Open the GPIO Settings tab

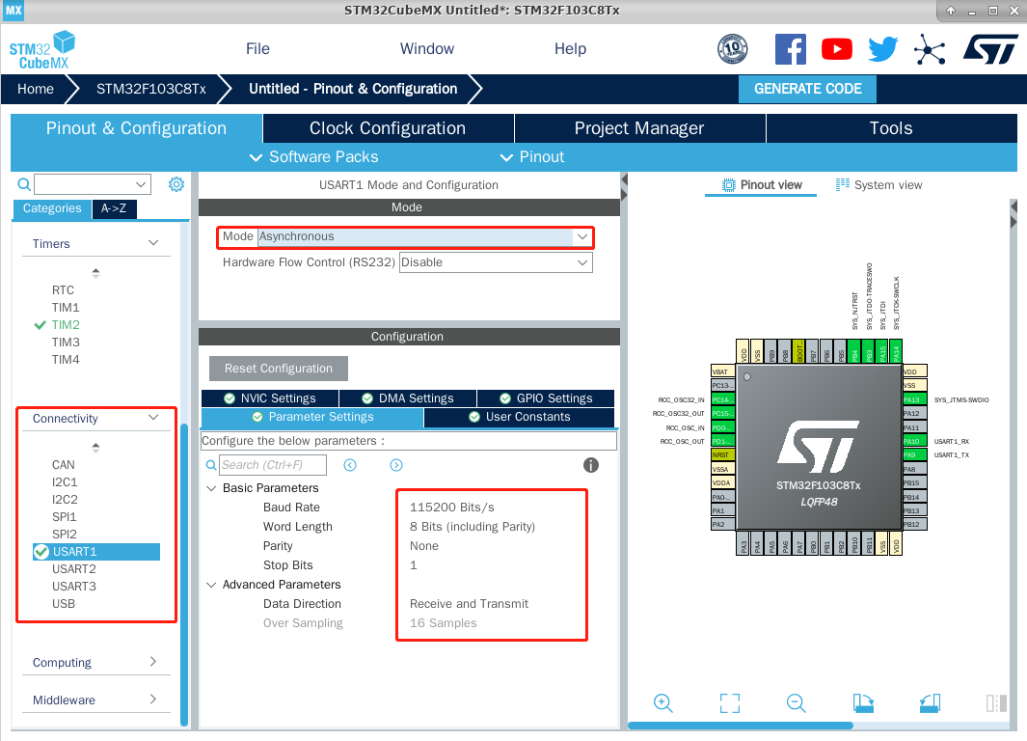(546, 398)
